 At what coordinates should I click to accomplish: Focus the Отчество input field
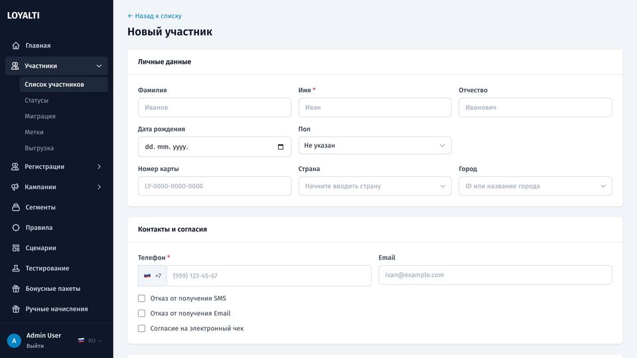tap(535, 107)
